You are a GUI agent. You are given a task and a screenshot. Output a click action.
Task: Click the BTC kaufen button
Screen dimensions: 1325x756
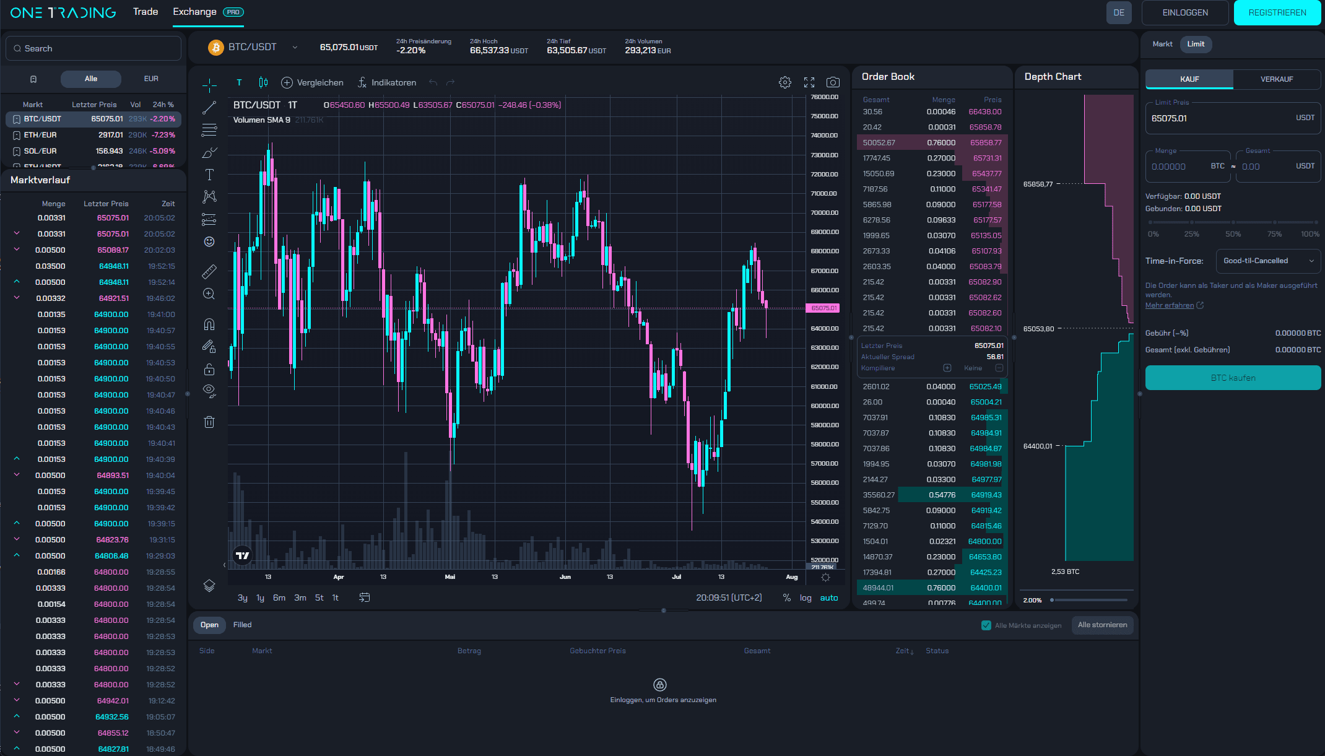(x=1233, y=378)
